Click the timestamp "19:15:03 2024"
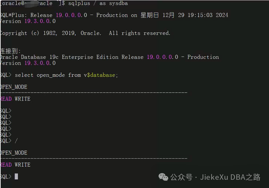This screenshot has width=269, height=188. click(208, 15)
